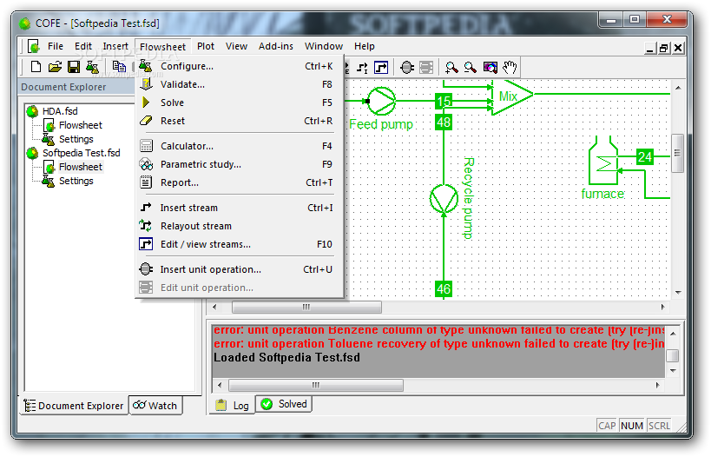The width and height of the screenshot is (711, 457).
Task: Choose Validate... from the Flowsheet menu
Action: pos(239,84)
